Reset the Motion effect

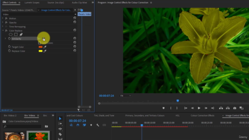coord(75,18)
